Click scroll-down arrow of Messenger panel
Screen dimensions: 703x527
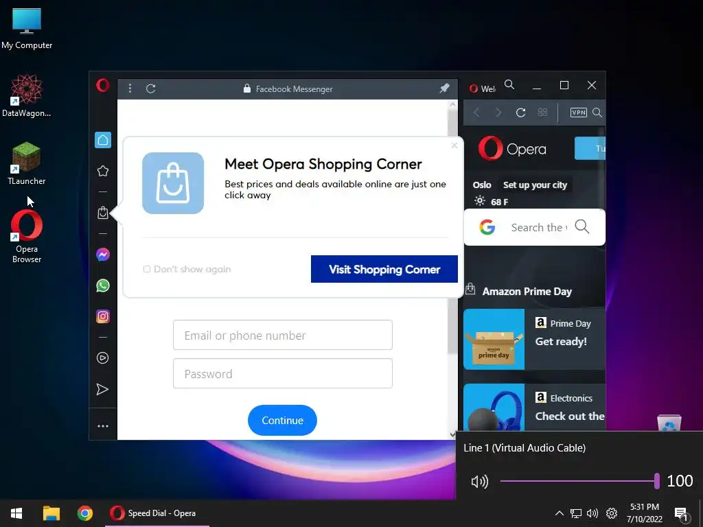click(452, 434)
